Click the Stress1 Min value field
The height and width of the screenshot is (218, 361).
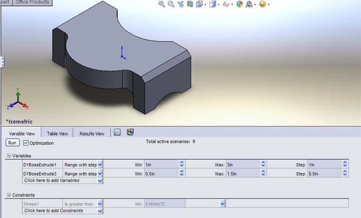click(164, 204)
